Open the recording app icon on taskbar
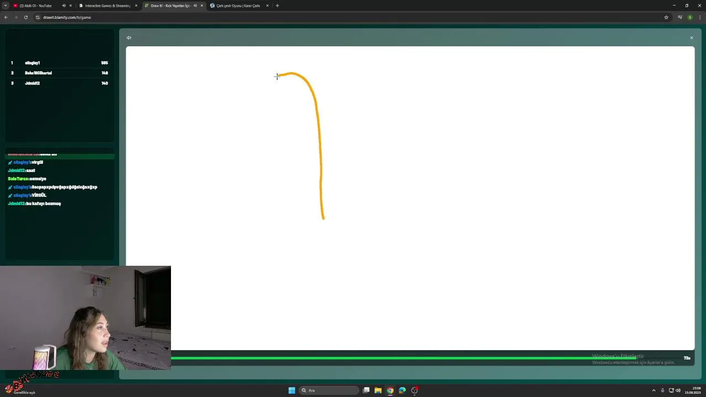The image size is (706, 397). coord(414,390)
